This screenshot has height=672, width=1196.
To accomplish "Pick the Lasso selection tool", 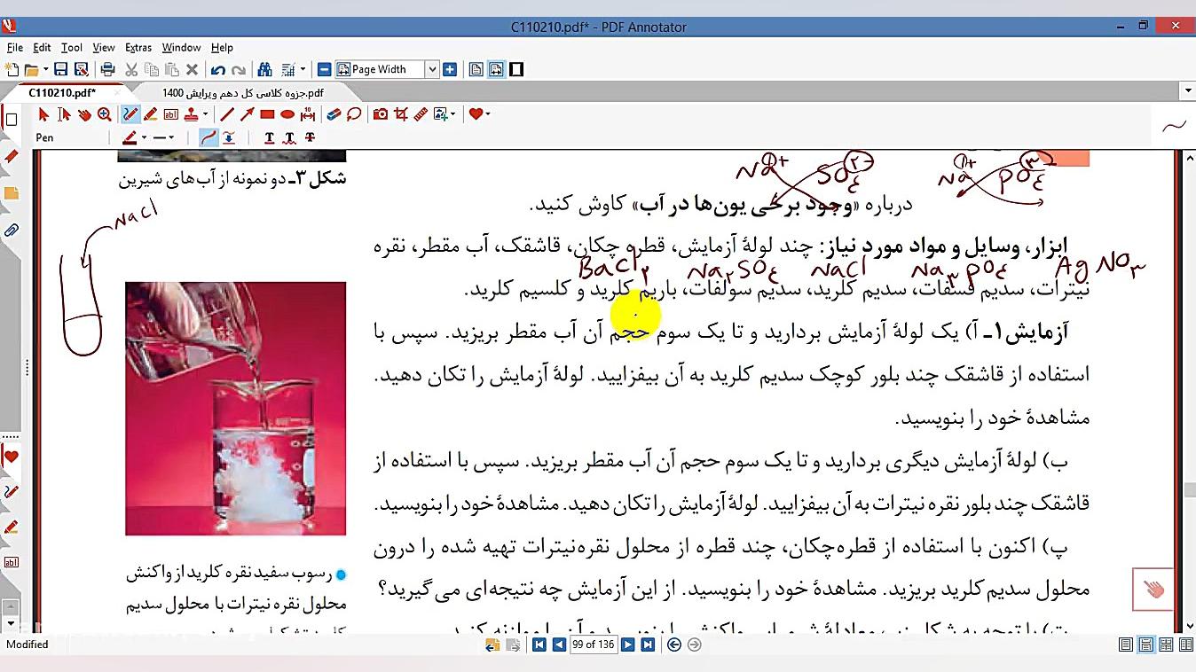I will pos(353,113).
